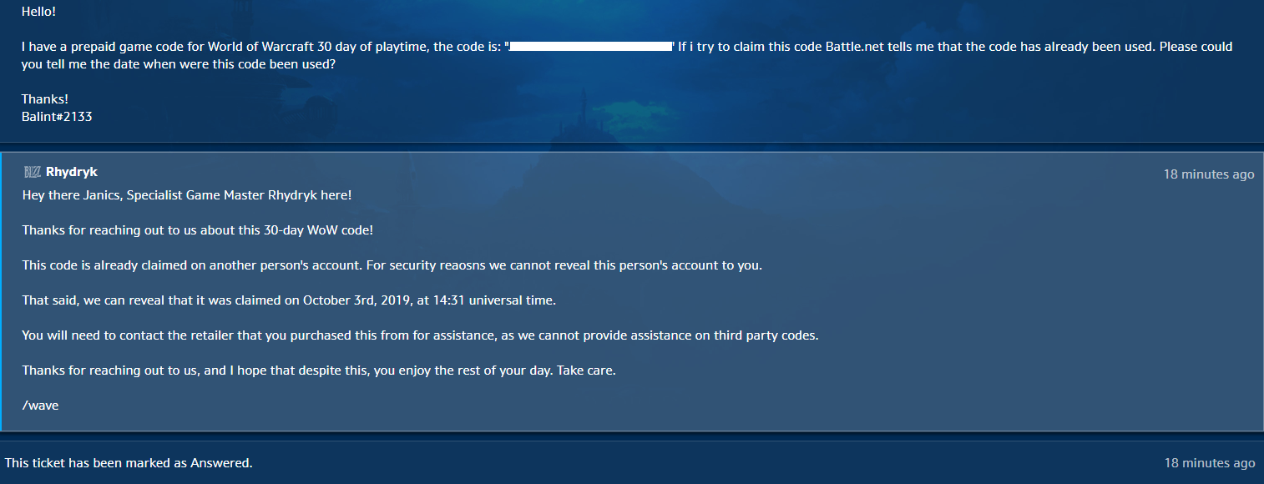Click the /wave emote line
Viewport: 1264px width, 484px height.
pos(40,406)
